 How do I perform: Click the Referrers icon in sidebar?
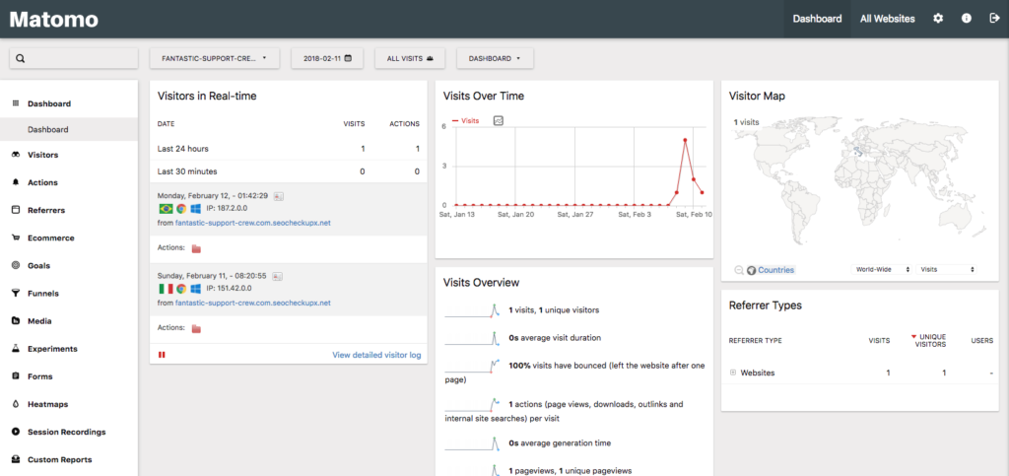click(16, 210)
